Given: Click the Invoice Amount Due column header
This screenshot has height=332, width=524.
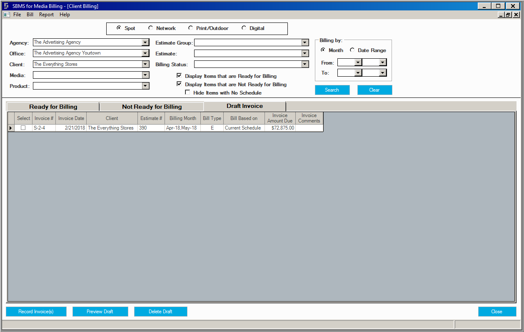Looking at the screenshot, I should click(280, 118).
